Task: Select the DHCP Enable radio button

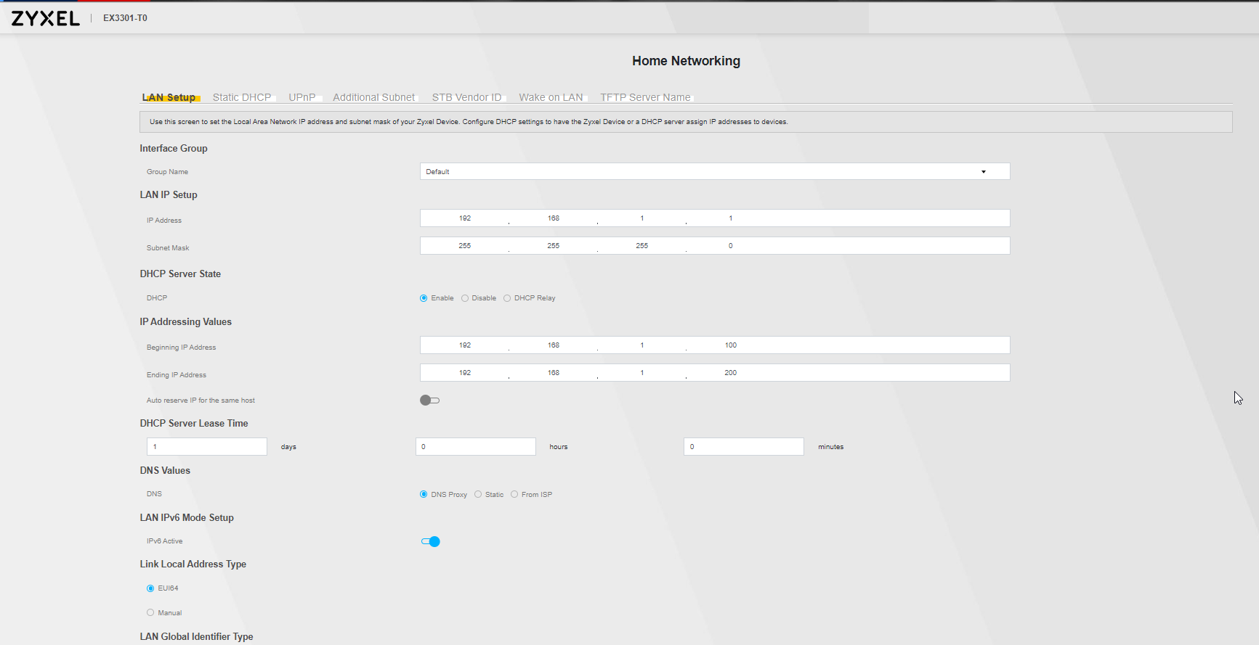Action: [424, 298]
